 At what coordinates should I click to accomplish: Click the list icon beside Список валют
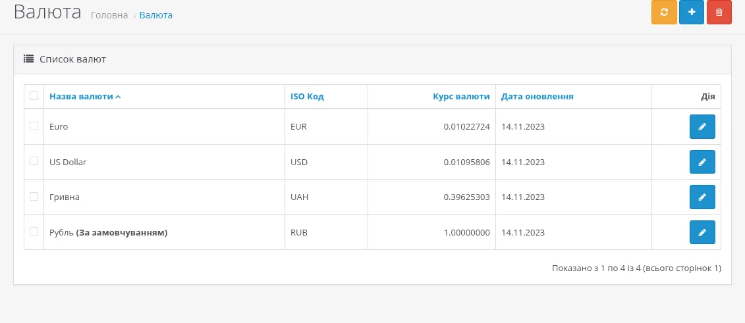(28, 59)
